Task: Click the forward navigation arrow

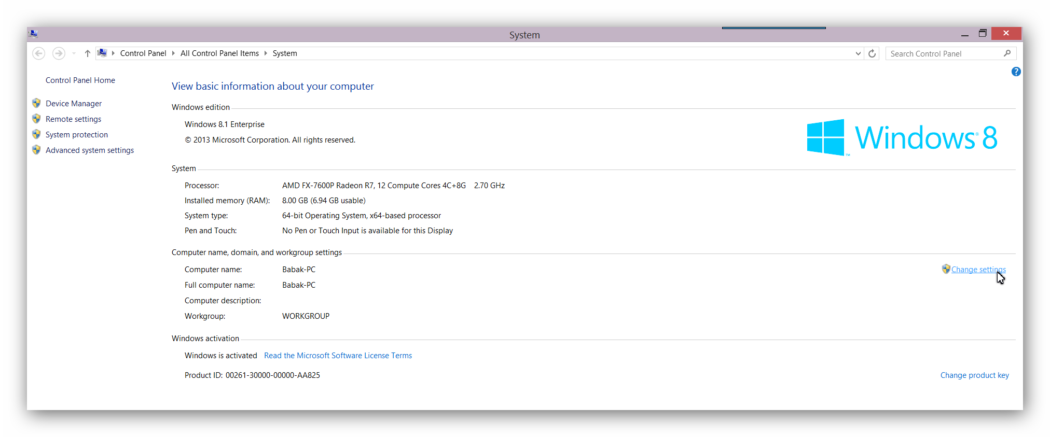Action: (x=59, y=53)
